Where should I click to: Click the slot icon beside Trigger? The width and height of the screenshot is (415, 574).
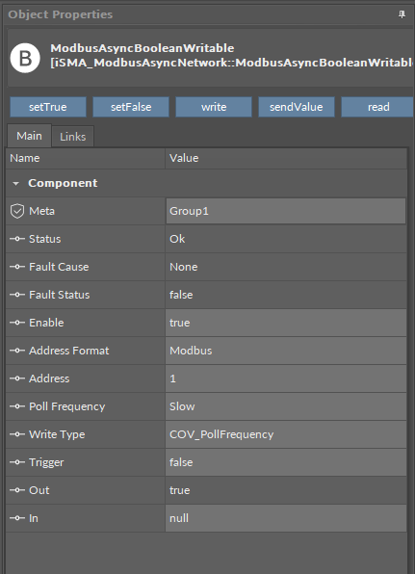pos(17,462)
